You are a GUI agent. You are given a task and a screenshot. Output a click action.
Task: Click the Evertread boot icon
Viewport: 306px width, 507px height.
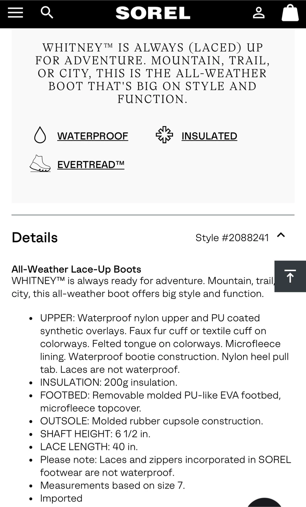[40, 164]
